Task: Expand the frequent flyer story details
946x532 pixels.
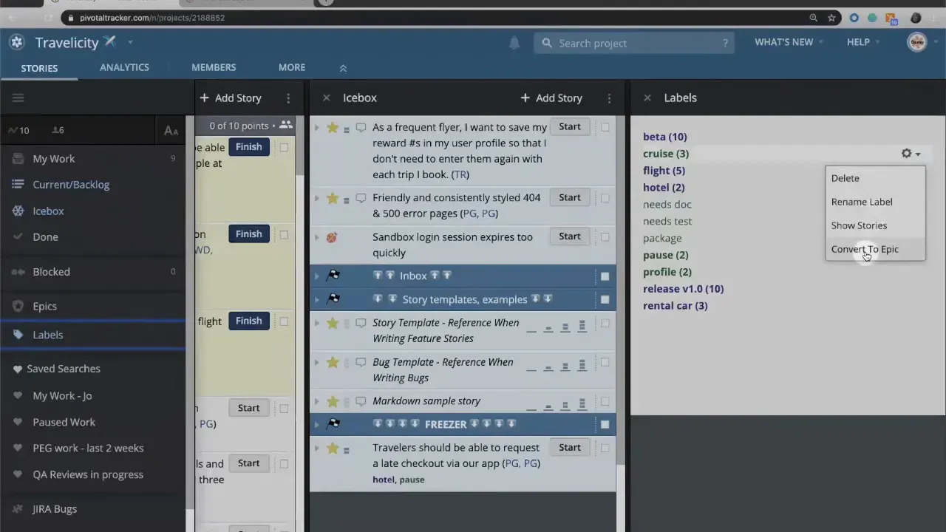Action: [x=316, y=126]
